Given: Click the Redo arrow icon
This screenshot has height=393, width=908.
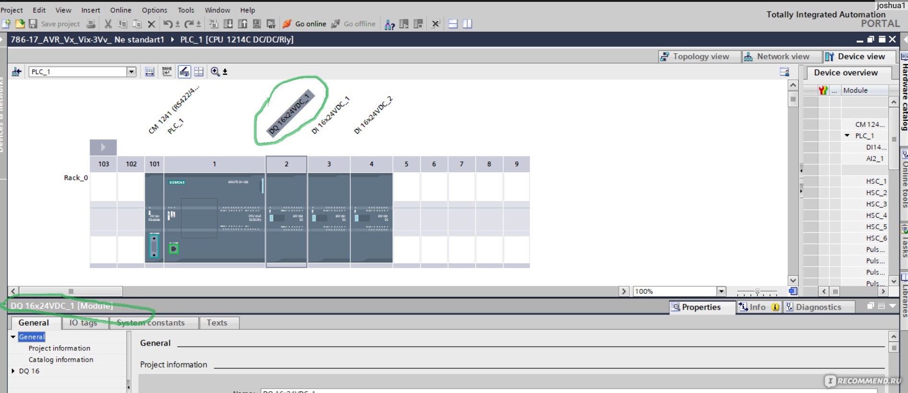Looking at the screenshot, I should point(189,23).
